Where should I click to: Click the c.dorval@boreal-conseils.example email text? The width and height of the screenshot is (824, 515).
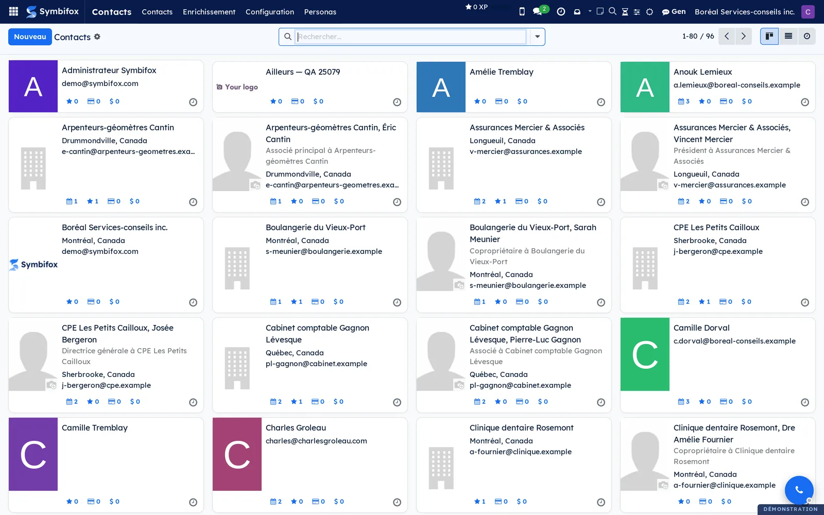coord(734,341)
